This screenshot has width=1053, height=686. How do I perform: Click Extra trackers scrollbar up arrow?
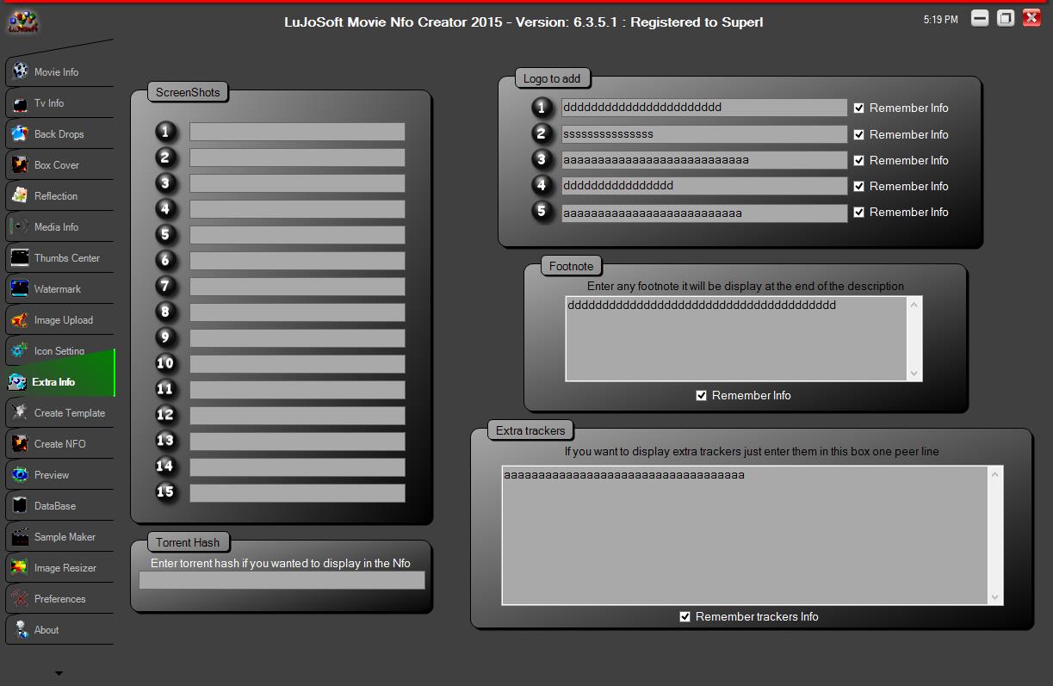click(995, 474)
